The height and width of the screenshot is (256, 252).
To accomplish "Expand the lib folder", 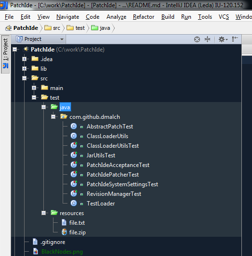I will pyautogui.click(x=25, y=68).
